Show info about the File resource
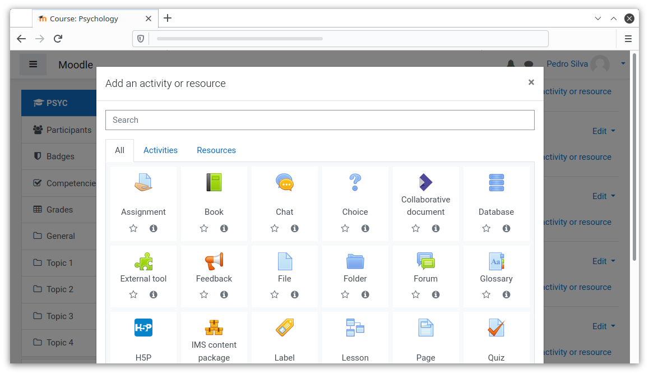The height and width of the screenshot is (378, 649). point(295,294)
